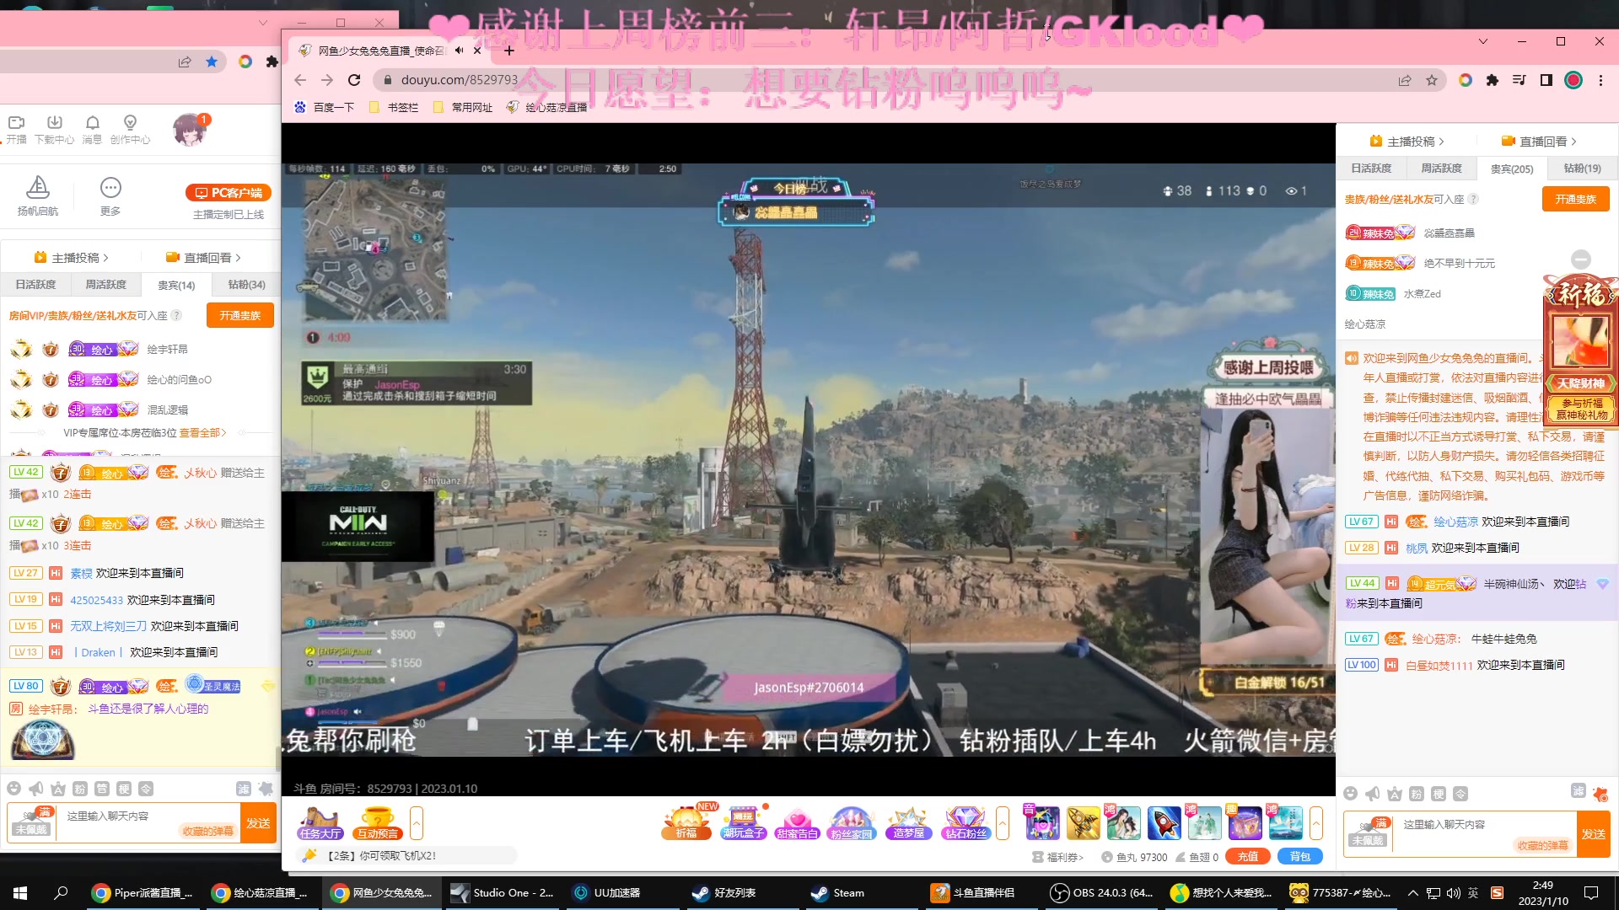This screenshot has height=910, width=1619.
Task: Expand gift list arrow at far right
Action: point(1315,823)
